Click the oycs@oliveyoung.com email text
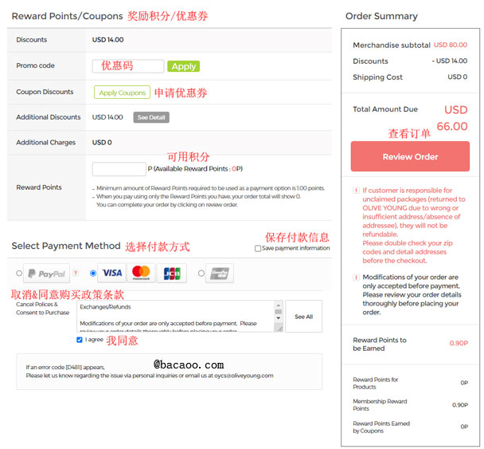Image resolution: width=484 pixels, height=449 pixels. pos(244,376)
